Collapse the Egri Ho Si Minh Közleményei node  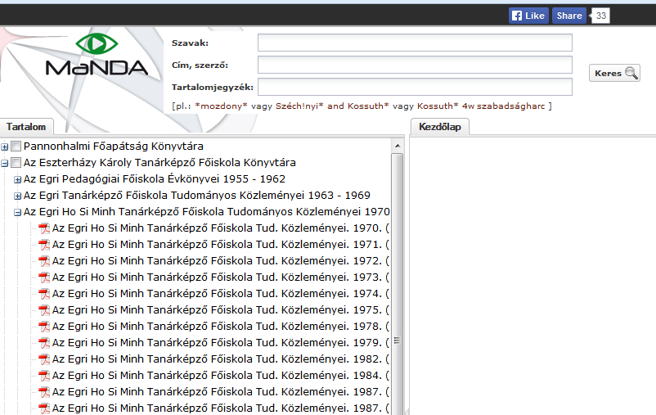coord(17,212)
